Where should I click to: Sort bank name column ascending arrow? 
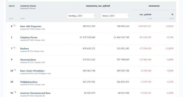click(24, 19)
